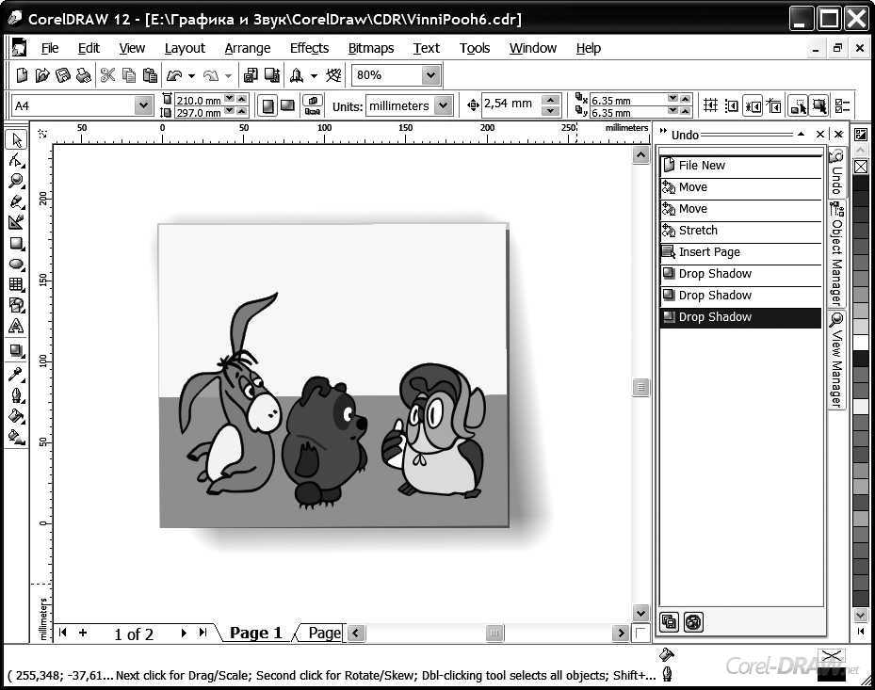The height and width of the screenshot is (690, 875).
Task: Select the Eyedropper tool
Action: click(x=16, y=374)
